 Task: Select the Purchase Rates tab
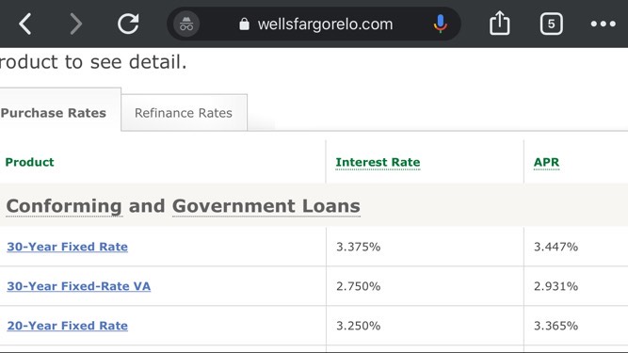tap(54, 113)
